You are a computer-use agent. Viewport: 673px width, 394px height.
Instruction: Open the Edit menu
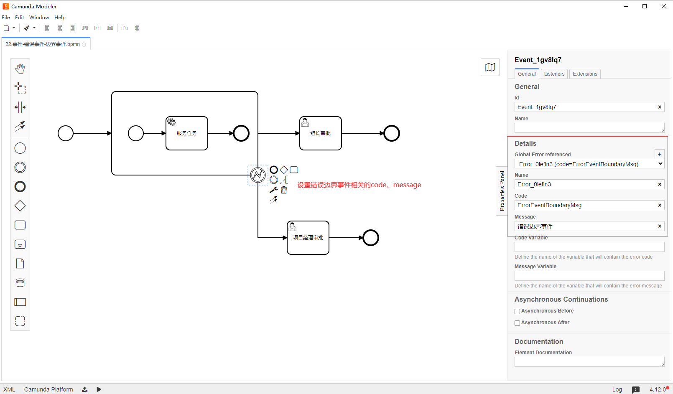20,17
